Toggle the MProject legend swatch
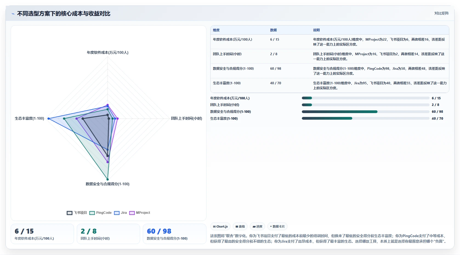This screenshot has height=255, width=460. coord(132,213)
